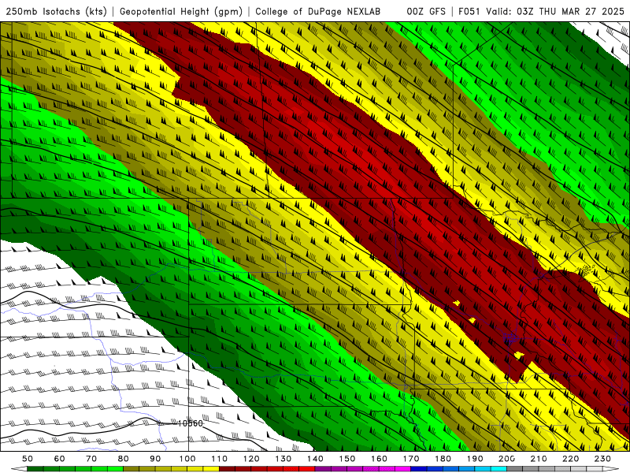Click the 60 knot value on the legend

pos(59,459)
